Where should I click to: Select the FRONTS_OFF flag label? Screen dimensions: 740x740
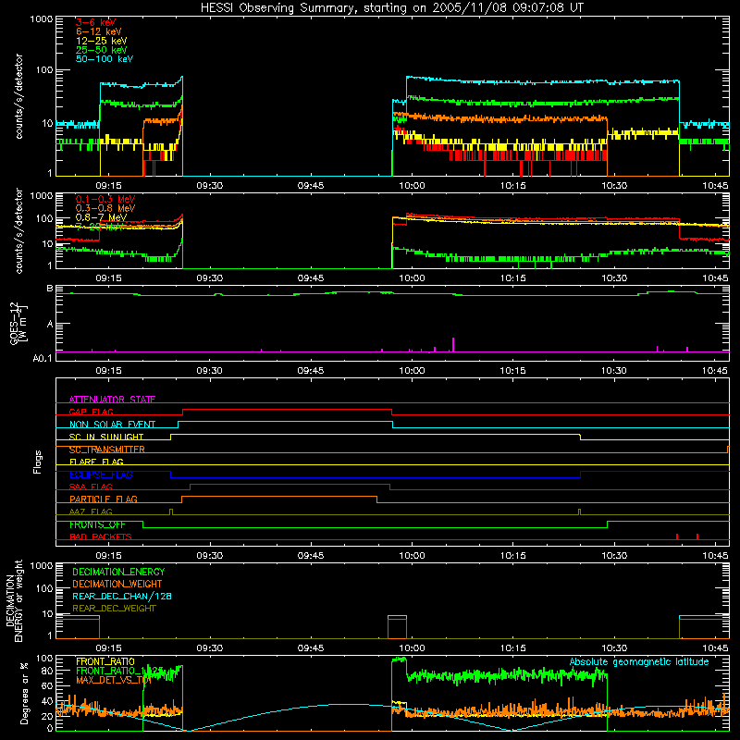(x=97, y=524)
